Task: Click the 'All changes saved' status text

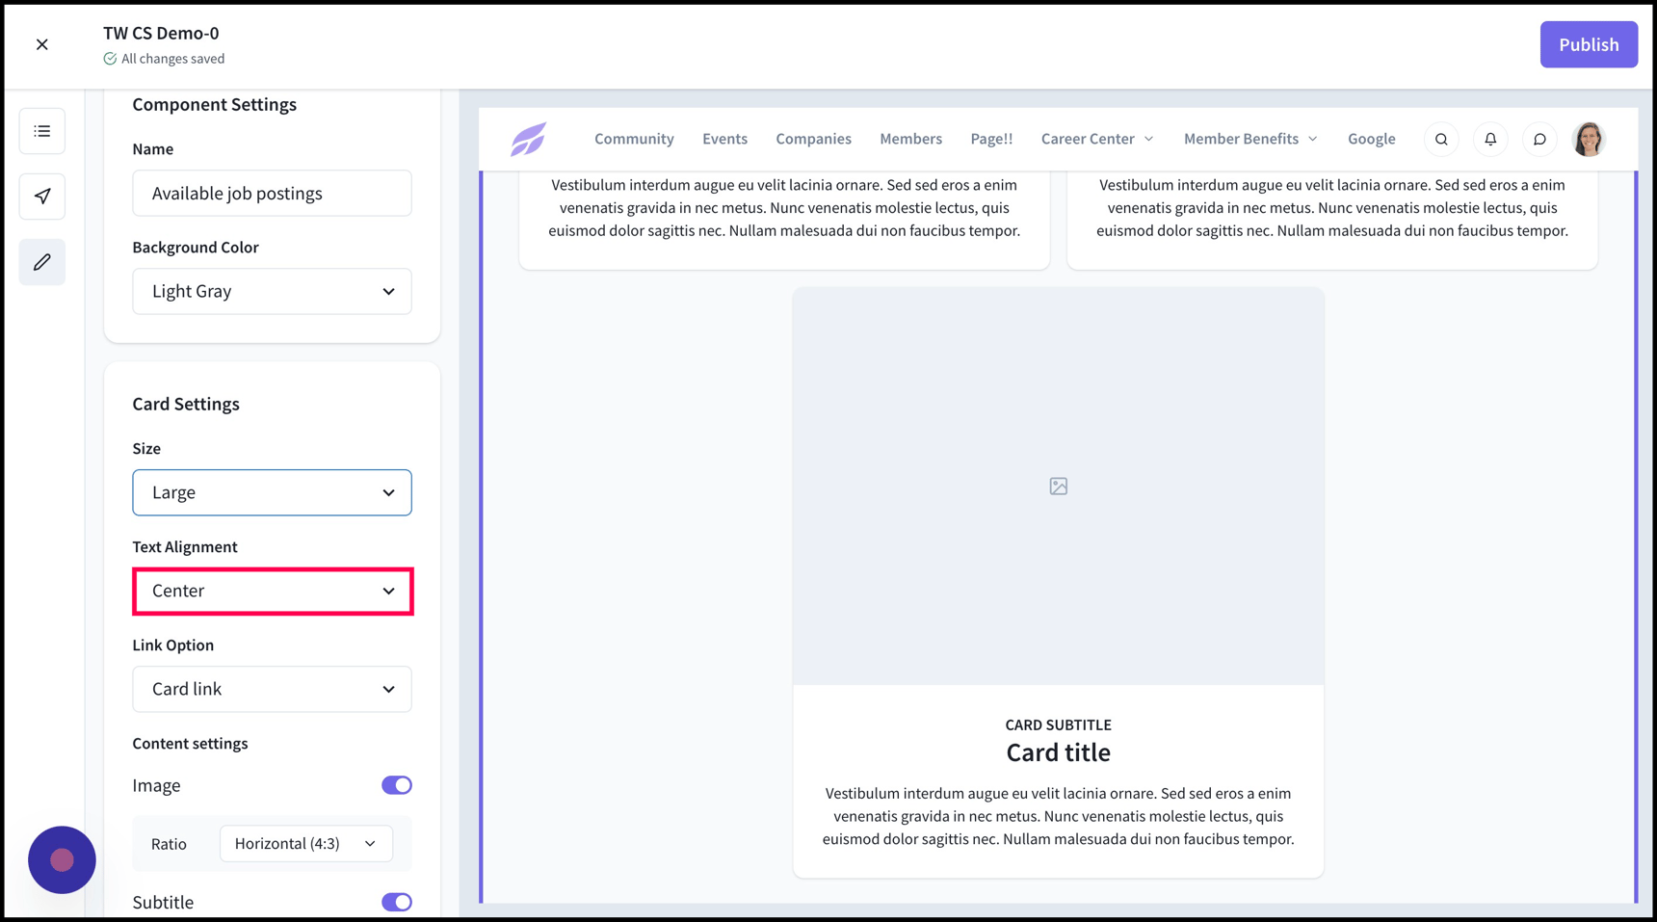Action: point(172,59)
